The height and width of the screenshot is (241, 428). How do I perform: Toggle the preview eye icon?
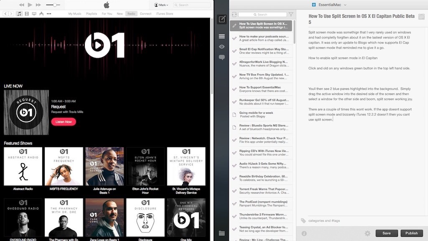pos(222,47)
